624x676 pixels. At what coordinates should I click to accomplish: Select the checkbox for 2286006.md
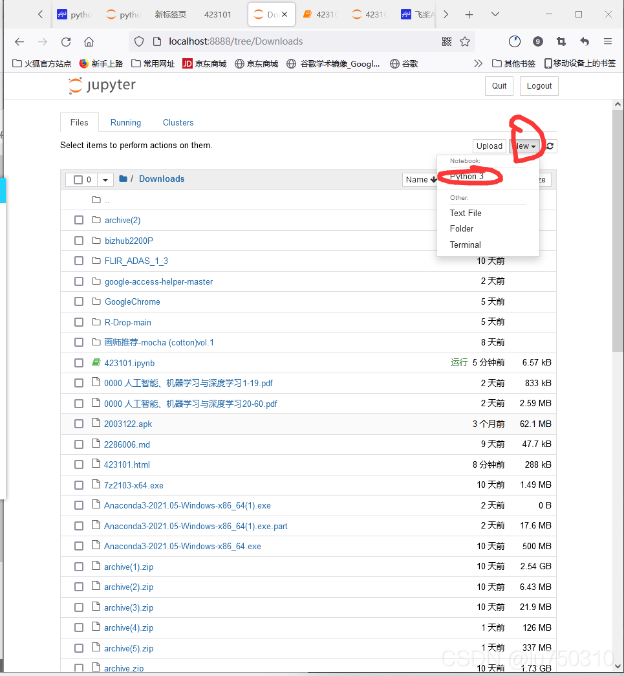coord(79,444)
